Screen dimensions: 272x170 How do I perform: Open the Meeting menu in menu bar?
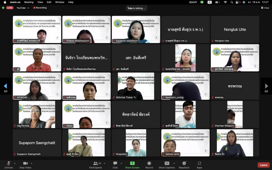coord(29,2)
